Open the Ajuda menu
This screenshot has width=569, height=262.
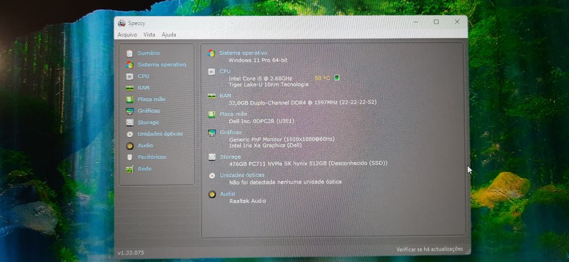point(169,35)
